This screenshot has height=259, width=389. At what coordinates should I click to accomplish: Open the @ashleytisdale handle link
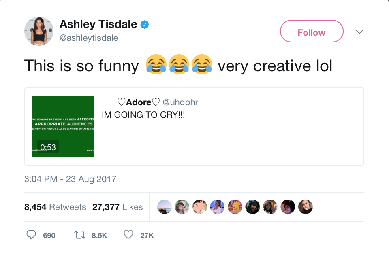point(89,38)
